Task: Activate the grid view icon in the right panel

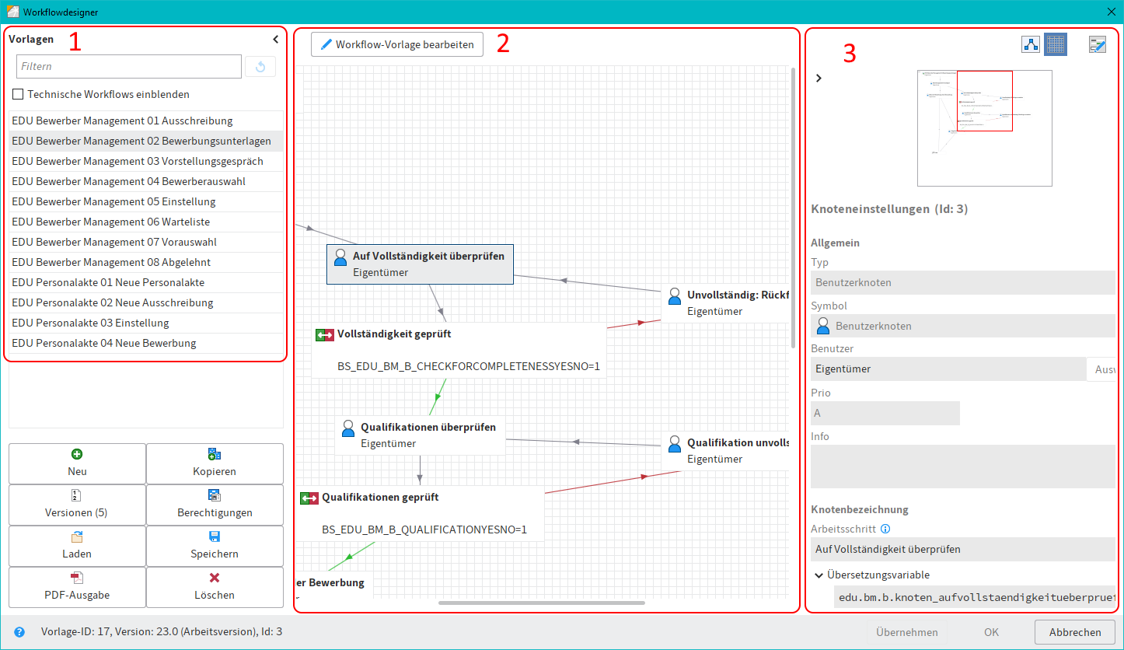Action: point(1056,44)
